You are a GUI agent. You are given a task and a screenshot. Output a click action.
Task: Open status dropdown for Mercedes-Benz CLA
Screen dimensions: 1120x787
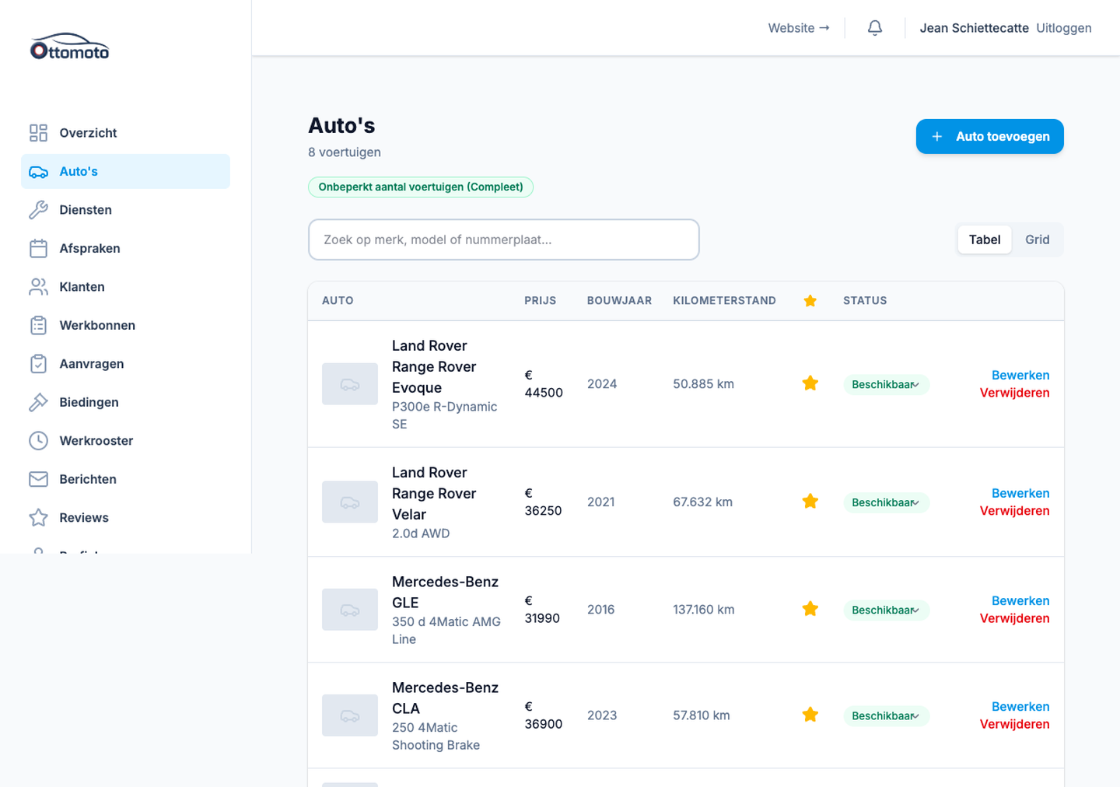click(886, 716)
